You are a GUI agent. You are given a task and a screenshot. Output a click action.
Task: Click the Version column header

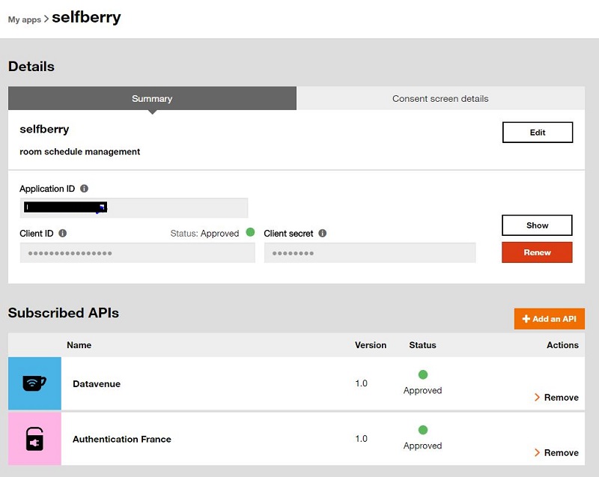371,345
